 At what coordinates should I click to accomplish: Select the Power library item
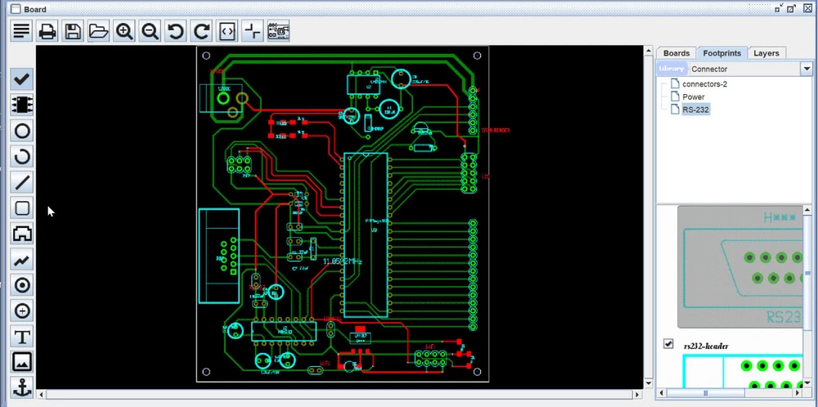(x=693, y=96)
